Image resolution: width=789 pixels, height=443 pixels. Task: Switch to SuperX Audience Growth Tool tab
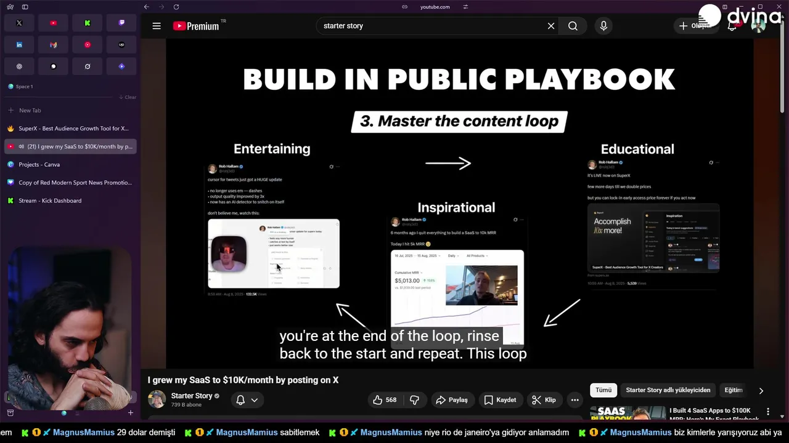tap(70, 129)
